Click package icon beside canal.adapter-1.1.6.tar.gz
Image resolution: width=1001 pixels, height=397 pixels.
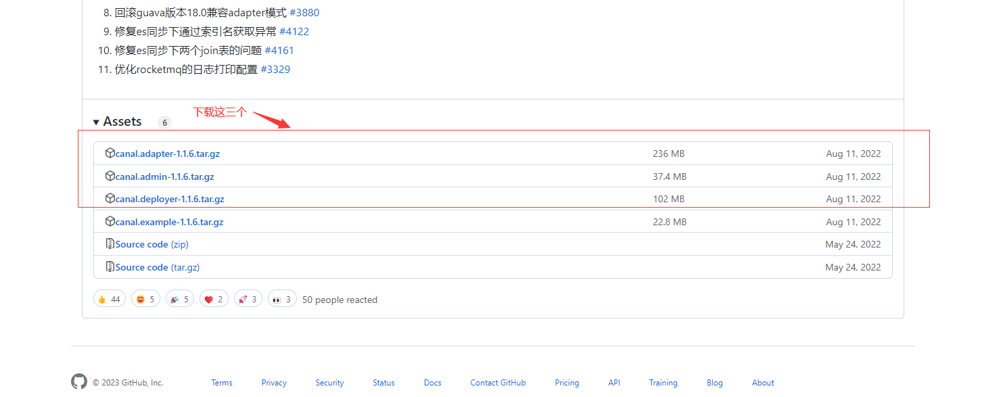110,153
